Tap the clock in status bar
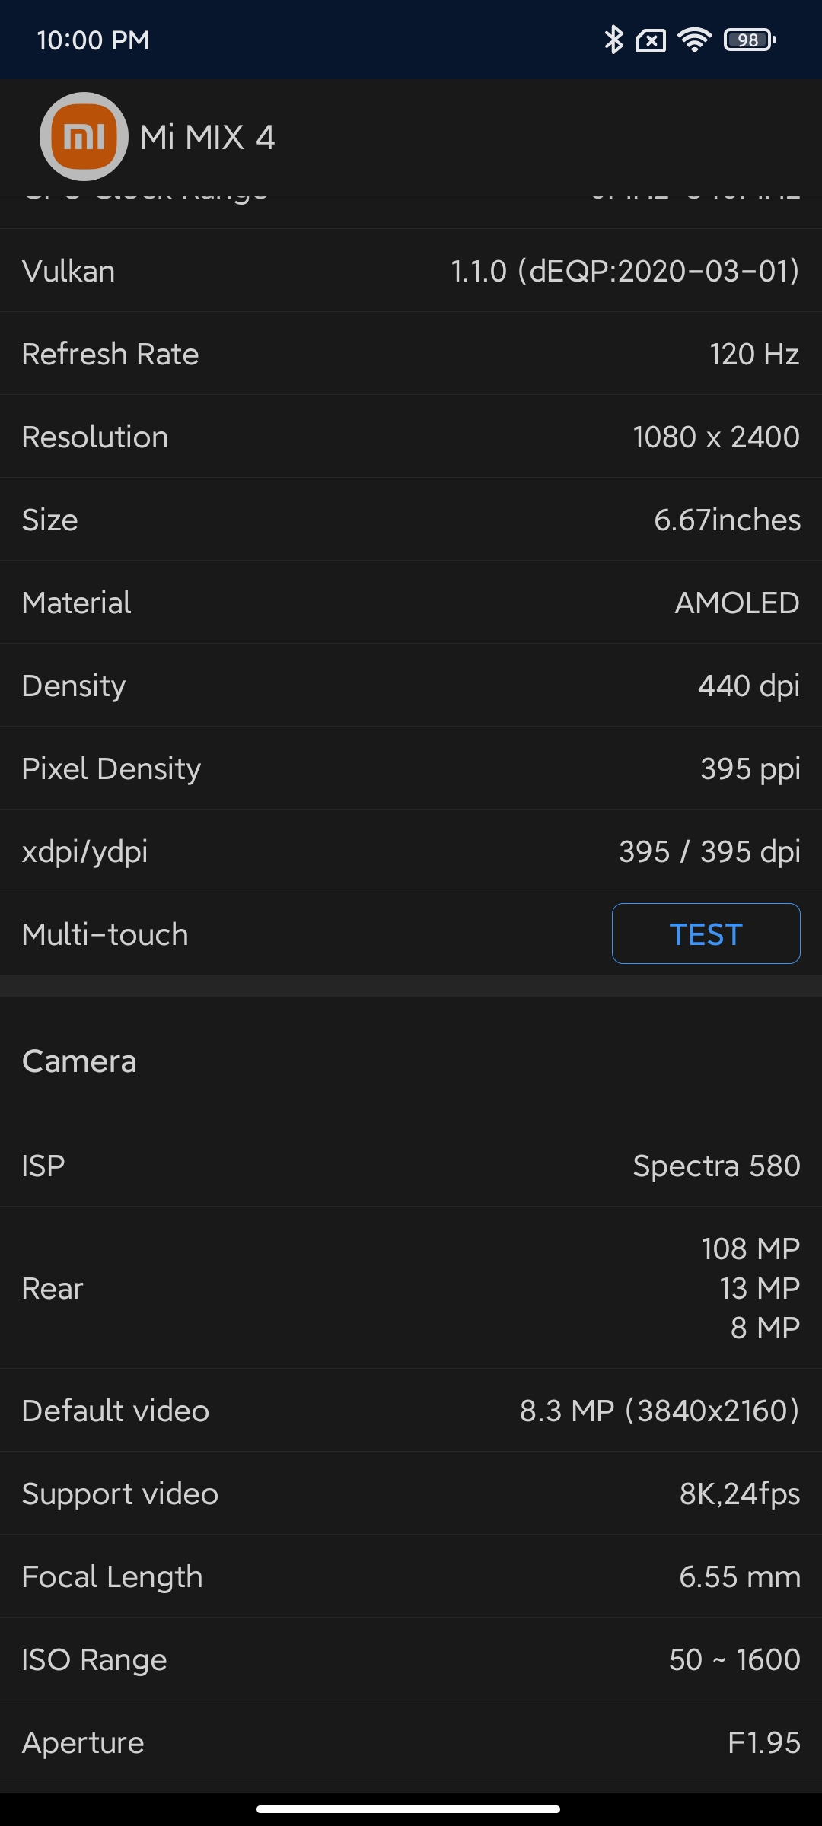 [93, 40]
